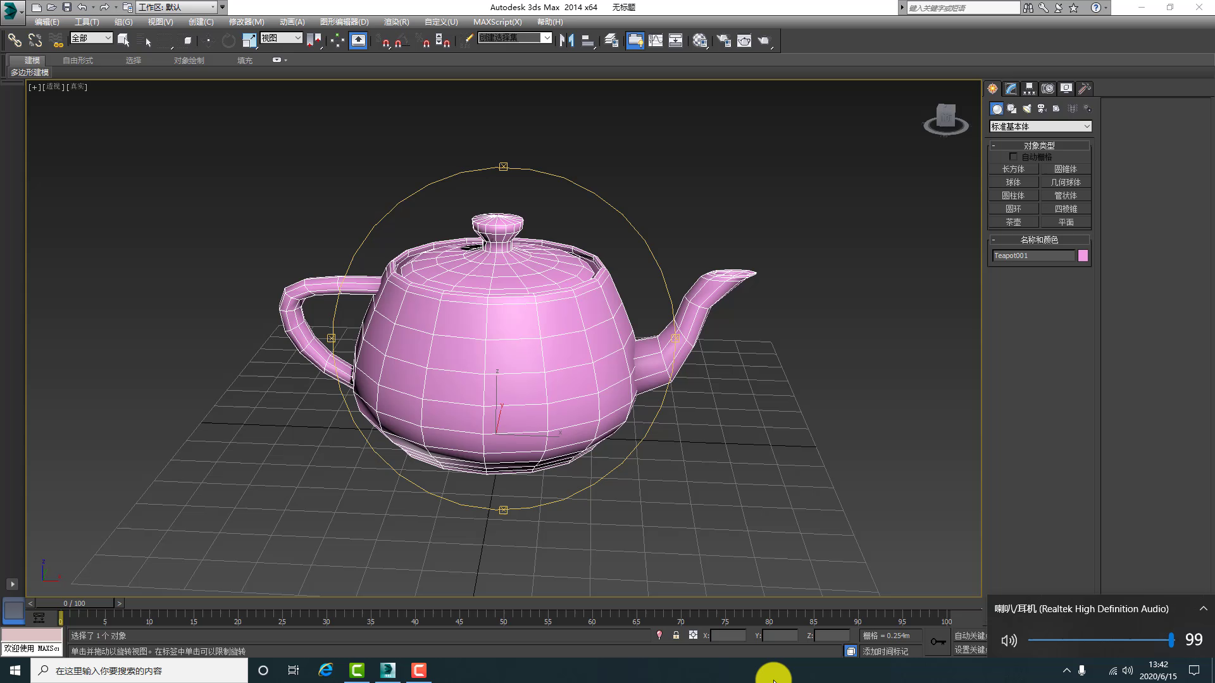Click the pink object color swatch
Image resolution: width=1215 pixels, height=683 pixels.
point(1083,255)
